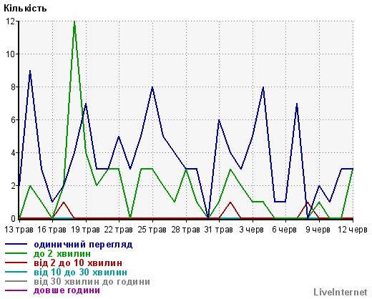Select the до 2 хвилин legend label

click(62, 253)
